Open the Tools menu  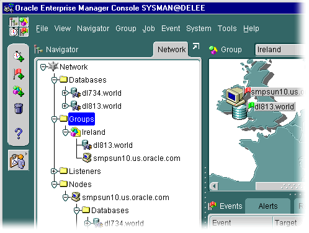(227, 29)
